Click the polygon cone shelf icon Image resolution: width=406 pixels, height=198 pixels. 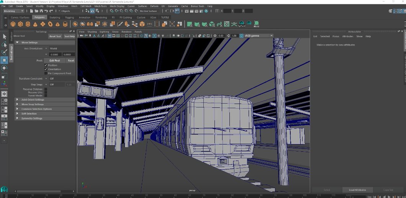[36, 24]
